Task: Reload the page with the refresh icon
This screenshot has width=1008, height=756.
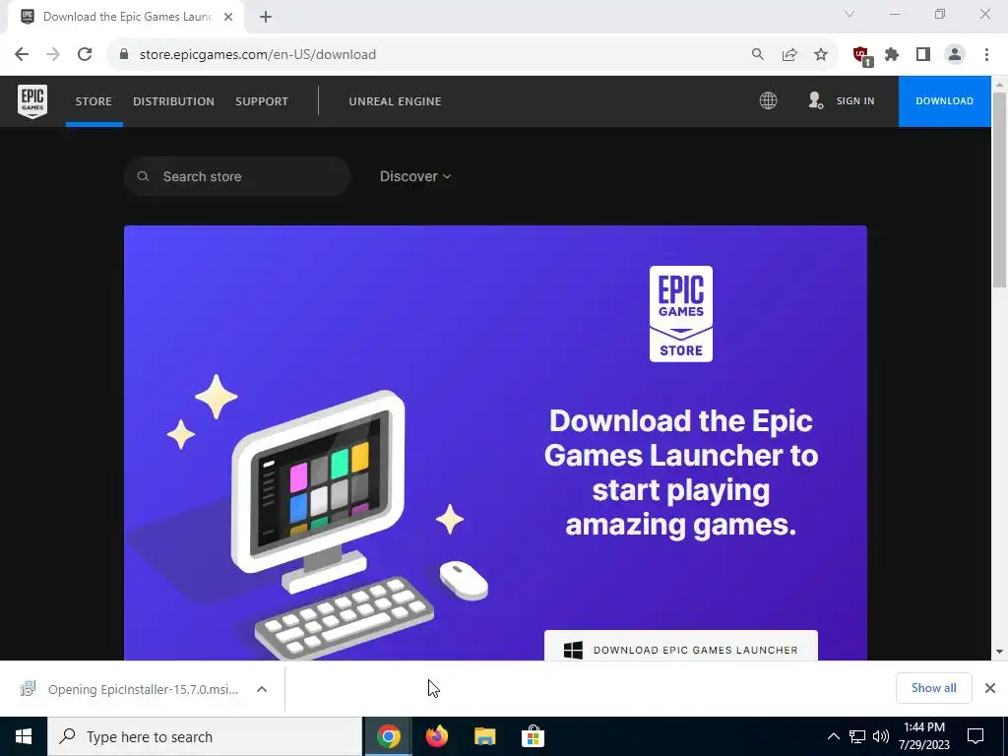Action: coord(85,55)
